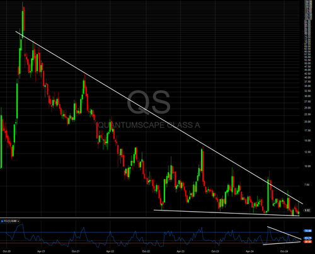This screenshot has height=254, width=315.
Task: Click the red 30.00 oversold level tag
Action: pos(307,242)
